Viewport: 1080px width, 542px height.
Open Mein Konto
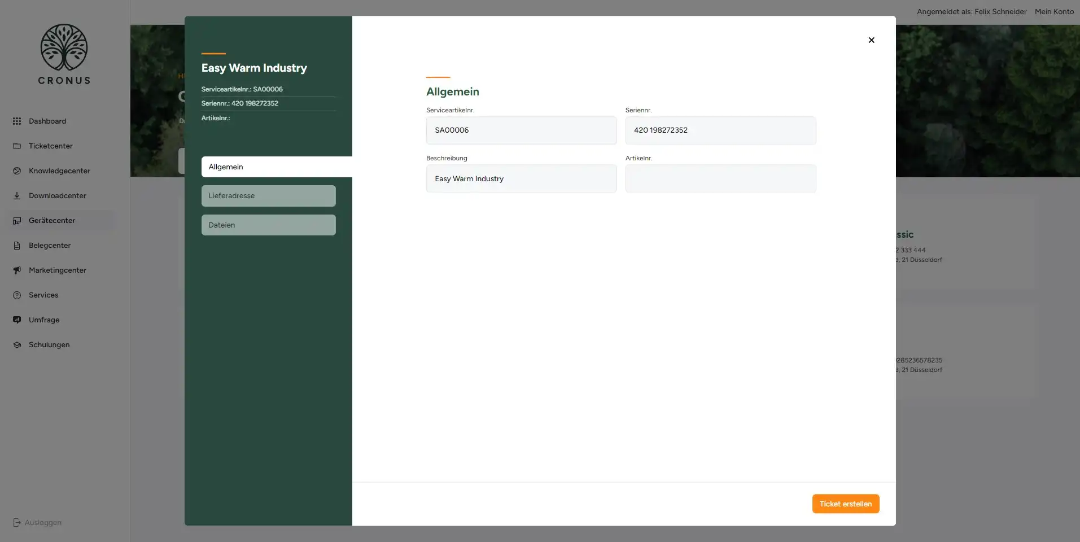pyautogui.click(x=1053, y=11)
